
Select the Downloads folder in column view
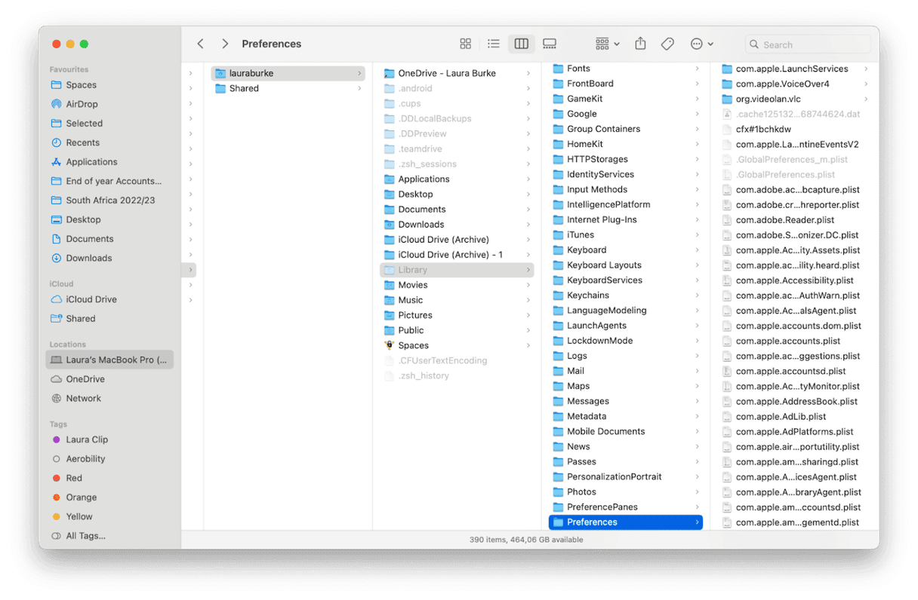(x=423, y=224)
